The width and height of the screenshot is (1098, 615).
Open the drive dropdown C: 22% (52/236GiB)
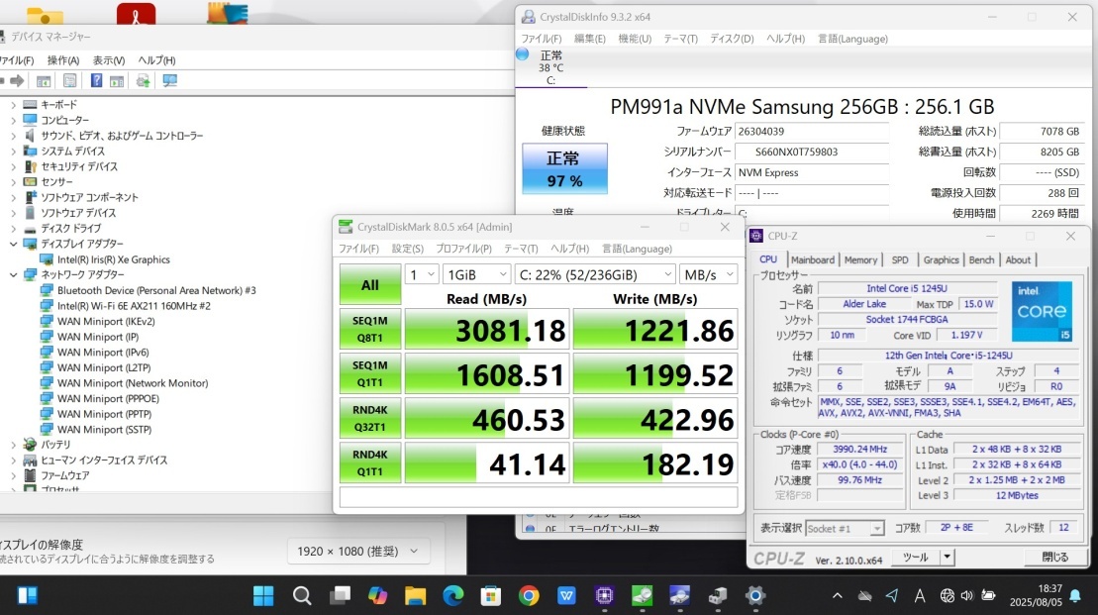[595, 274]
